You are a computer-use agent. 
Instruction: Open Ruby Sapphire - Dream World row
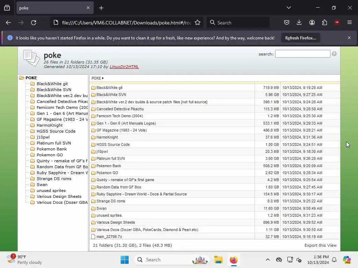pyautogui.click(x=215, y=194)
